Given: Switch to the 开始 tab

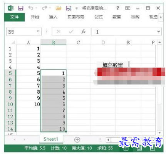Looking at the screenshot, I should point(35,17).
